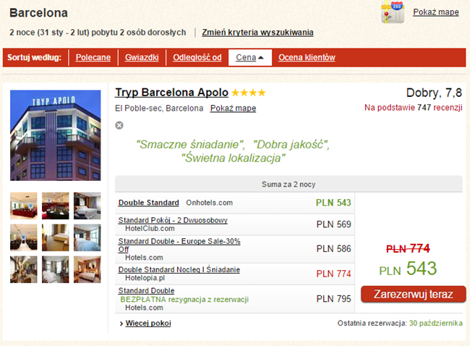Click the 30 października last booking date

[x=436, y=323]
